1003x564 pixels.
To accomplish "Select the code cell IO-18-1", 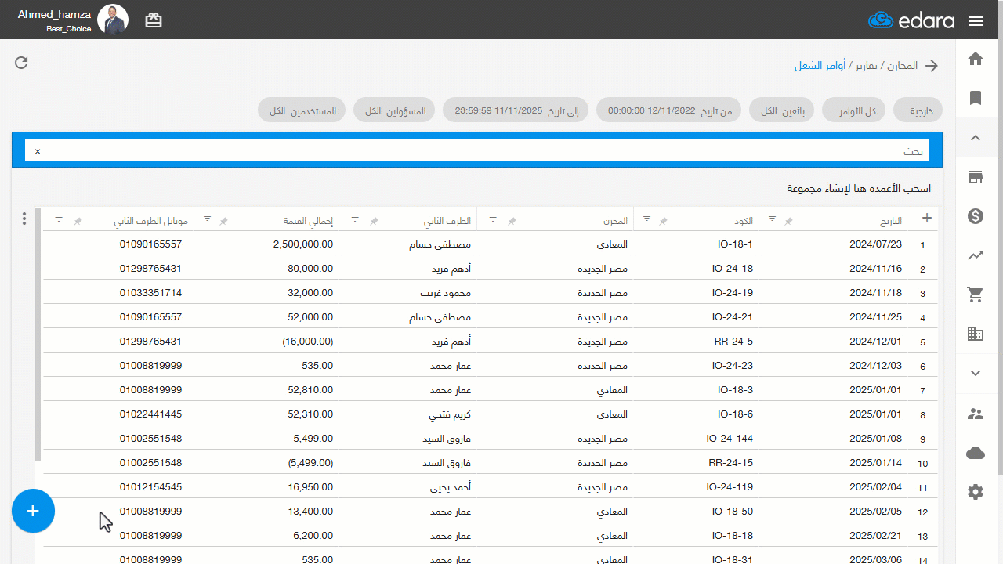I will click(735, 244).
